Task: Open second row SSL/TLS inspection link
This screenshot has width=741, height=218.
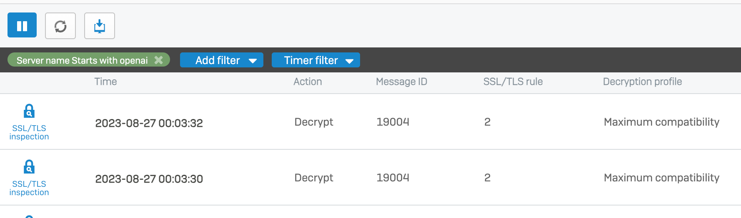Action: coord(29,188)
